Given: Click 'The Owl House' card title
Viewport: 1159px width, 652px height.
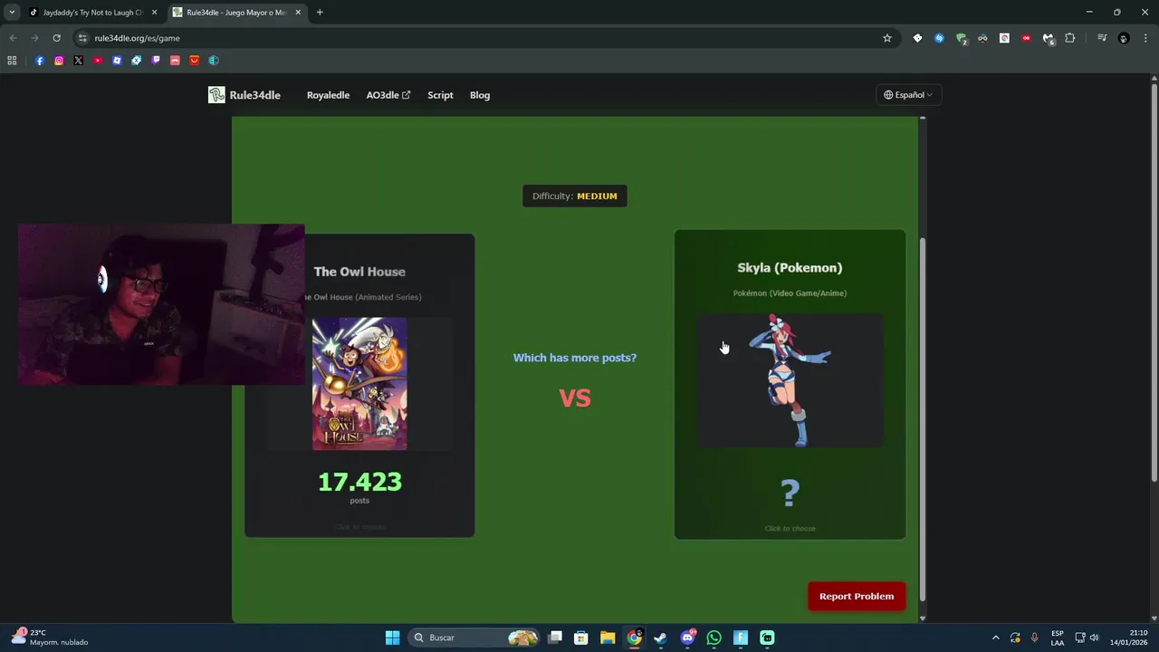Looking at the screenshot, I should coord(359,272).
